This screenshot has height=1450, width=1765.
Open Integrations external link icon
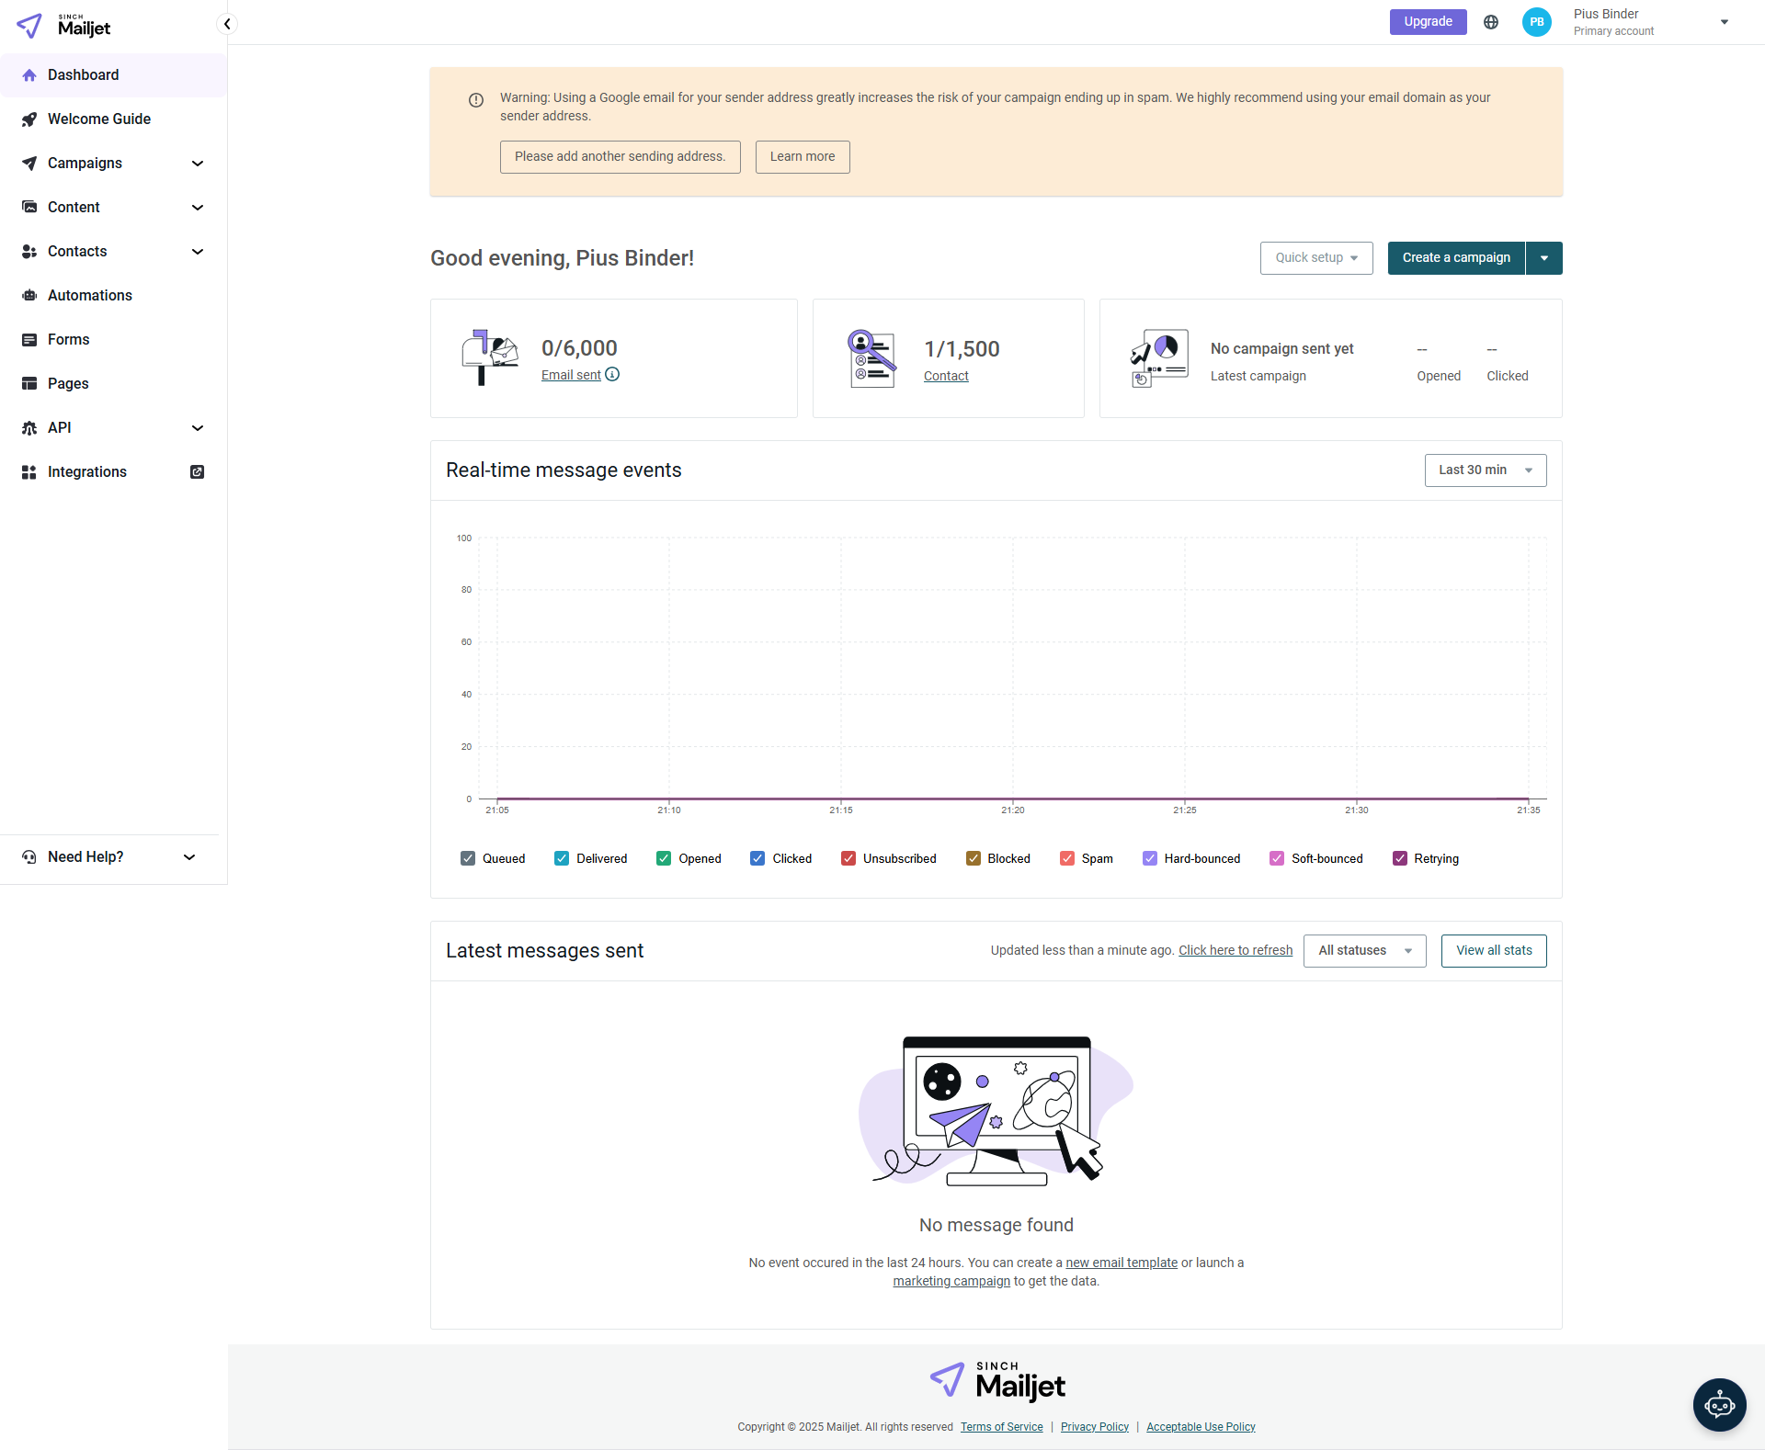(197, 471)
